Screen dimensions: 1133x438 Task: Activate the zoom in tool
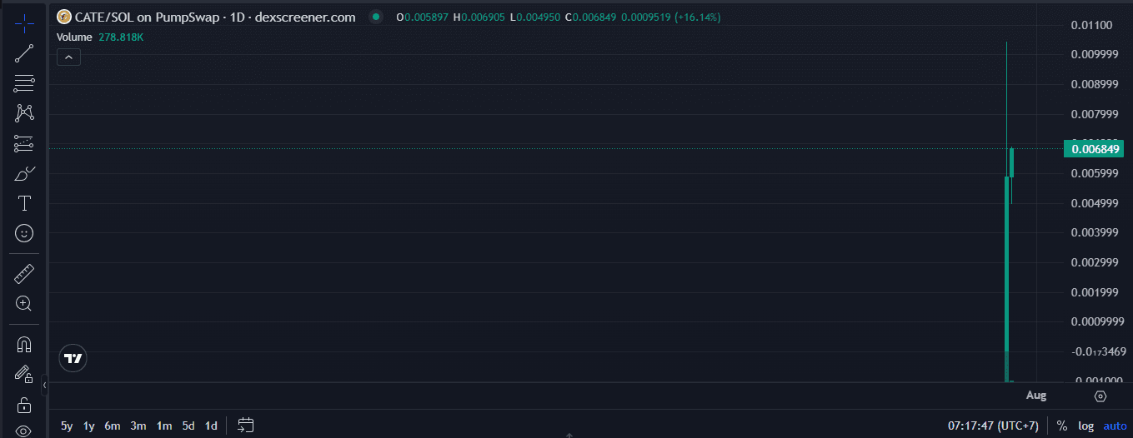coord(24,303)
